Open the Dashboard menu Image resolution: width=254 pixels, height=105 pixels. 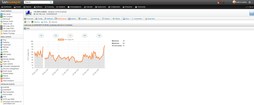pyautogui.click(x=6, y=7)
